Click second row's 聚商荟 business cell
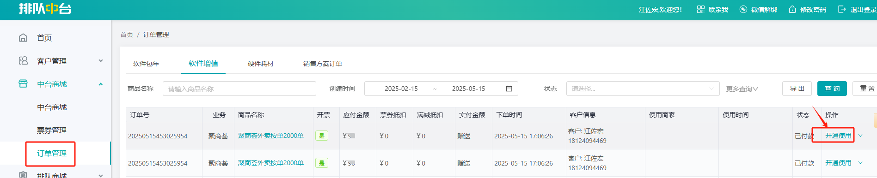Image resolution: width=877 pixels, height=178 pixels. [218, 163]
